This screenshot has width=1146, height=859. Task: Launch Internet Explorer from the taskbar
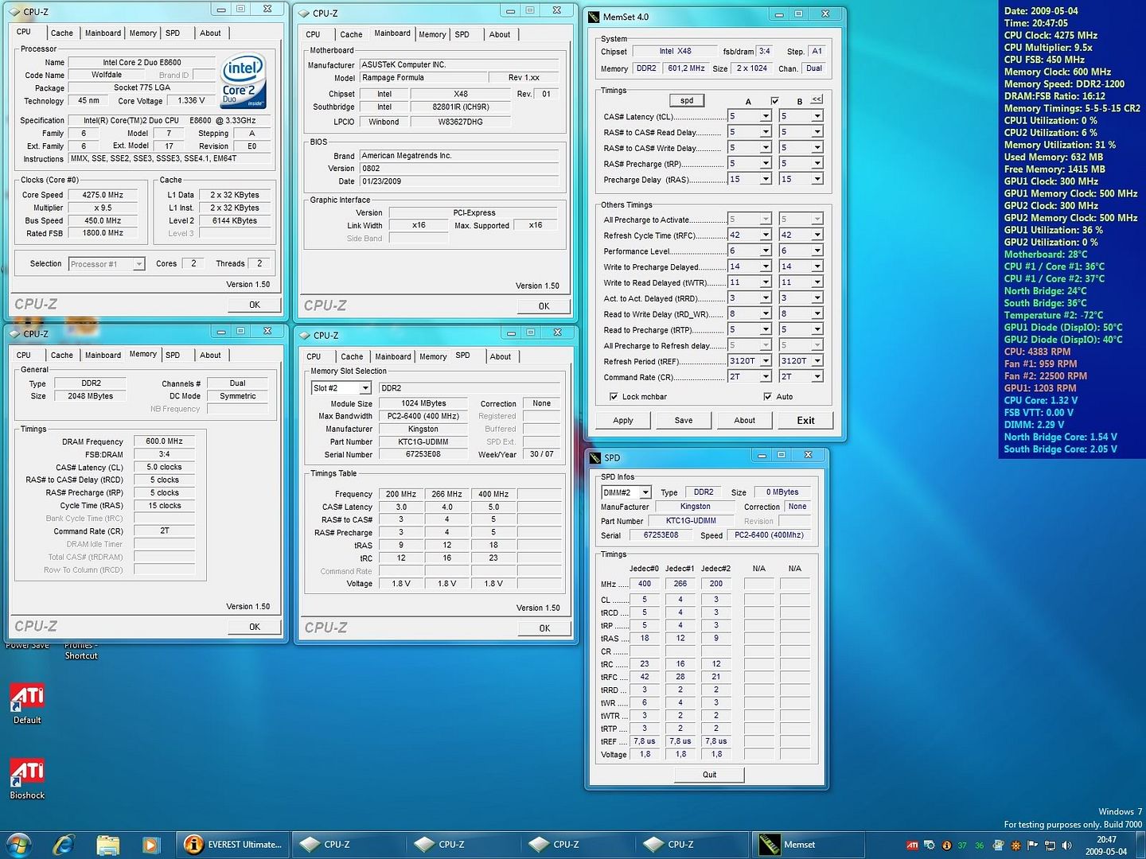[x=64, y=844]
